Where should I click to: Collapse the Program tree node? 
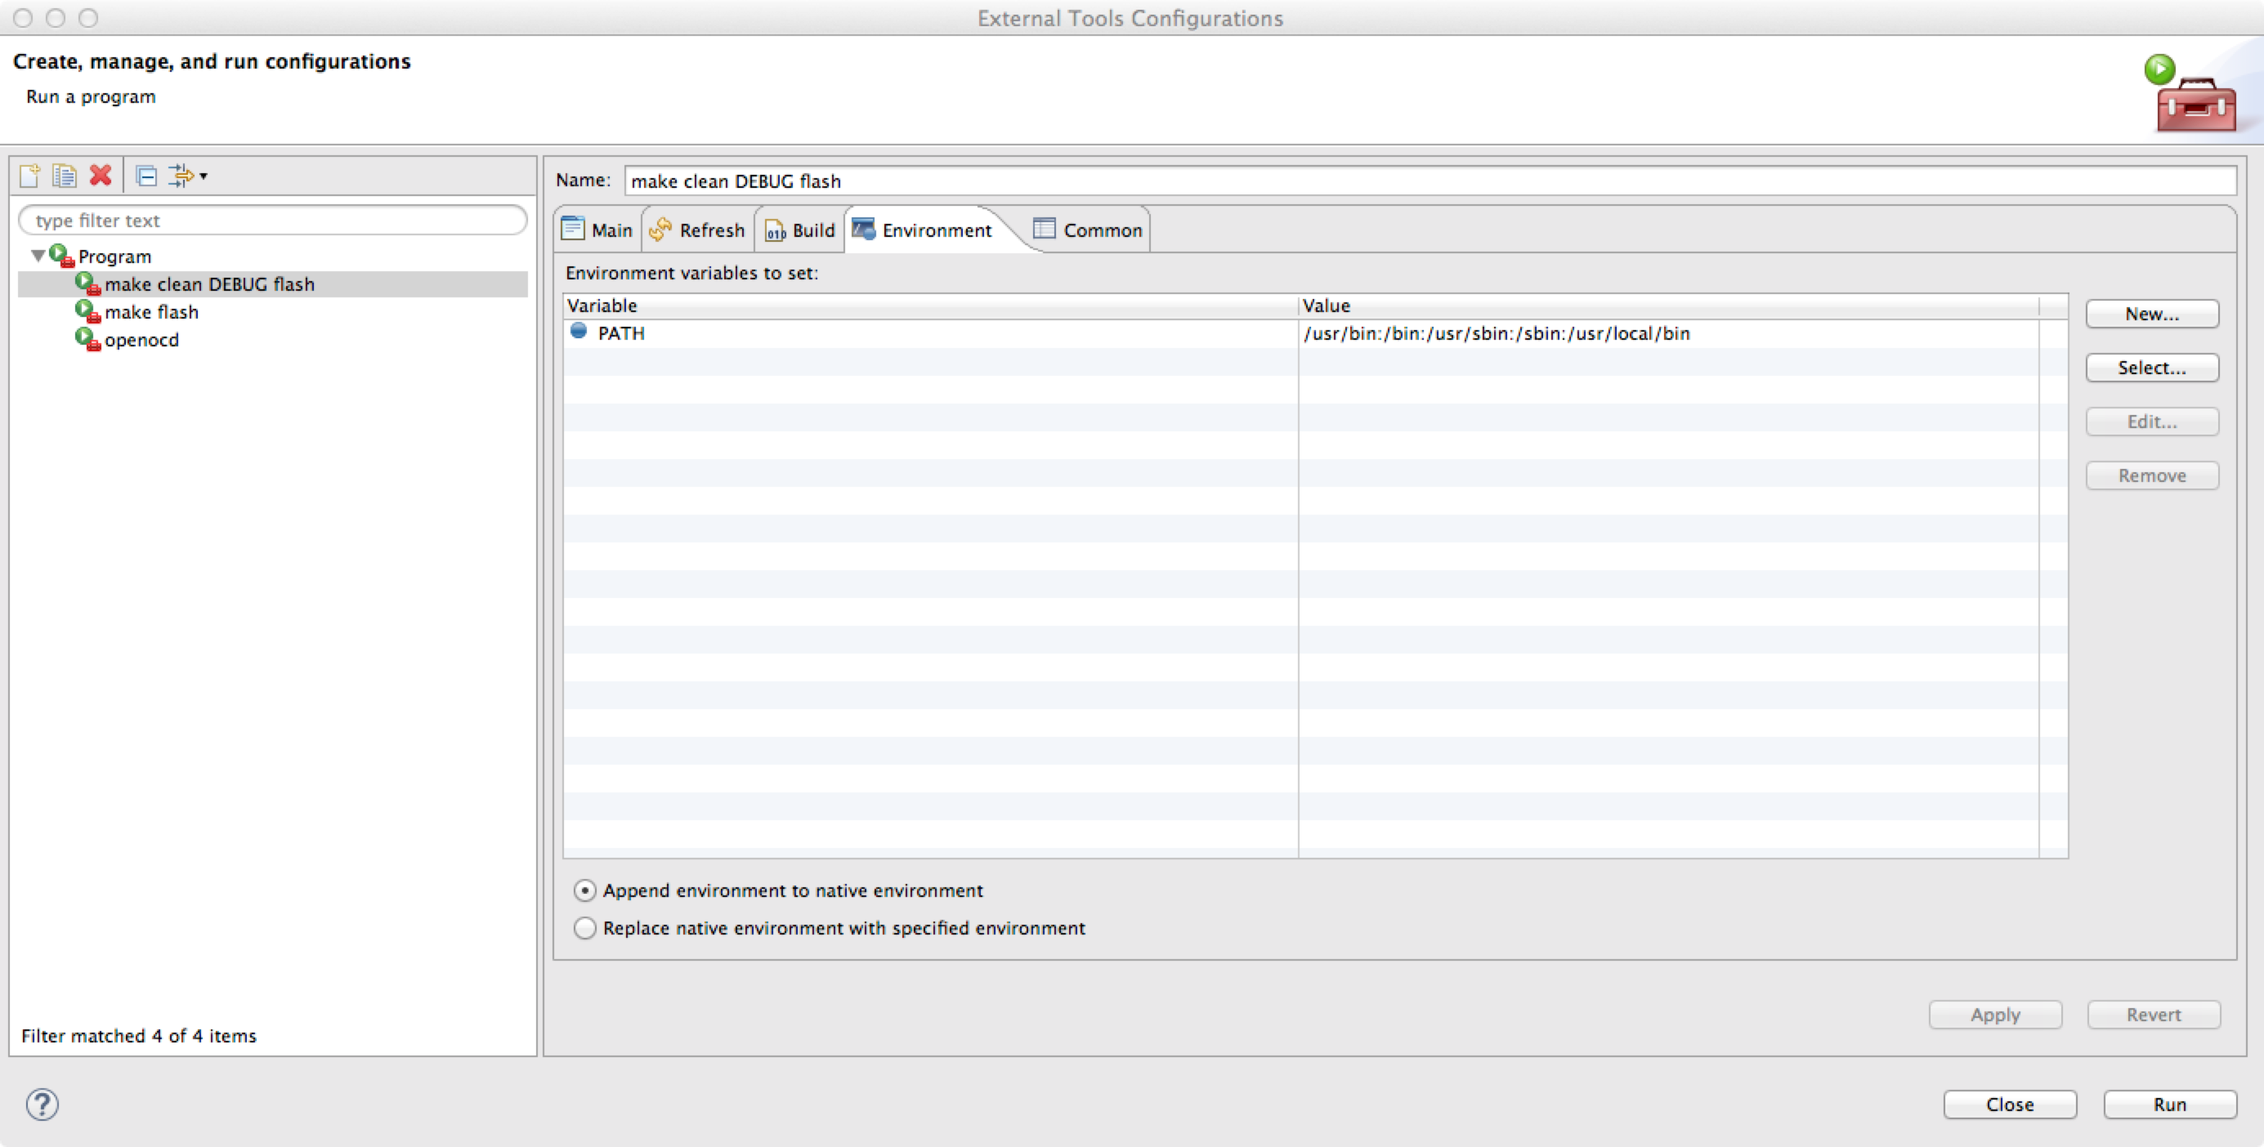tap(38, 257)
